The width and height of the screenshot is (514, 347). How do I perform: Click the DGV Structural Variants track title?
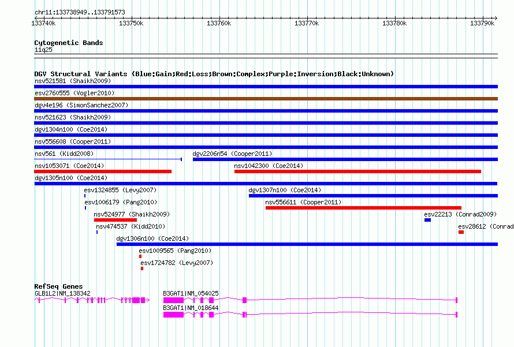click(x=214, y=74)
